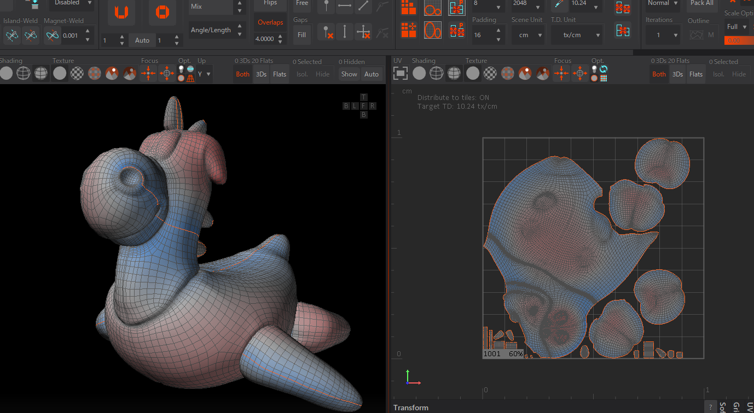Click the horizontal scrollbar under top panels
The height and width of the screenshot is (413, 754).
316,52
